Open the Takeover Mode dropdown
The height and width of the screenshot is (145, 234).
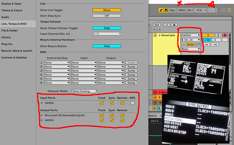[84, 91]
